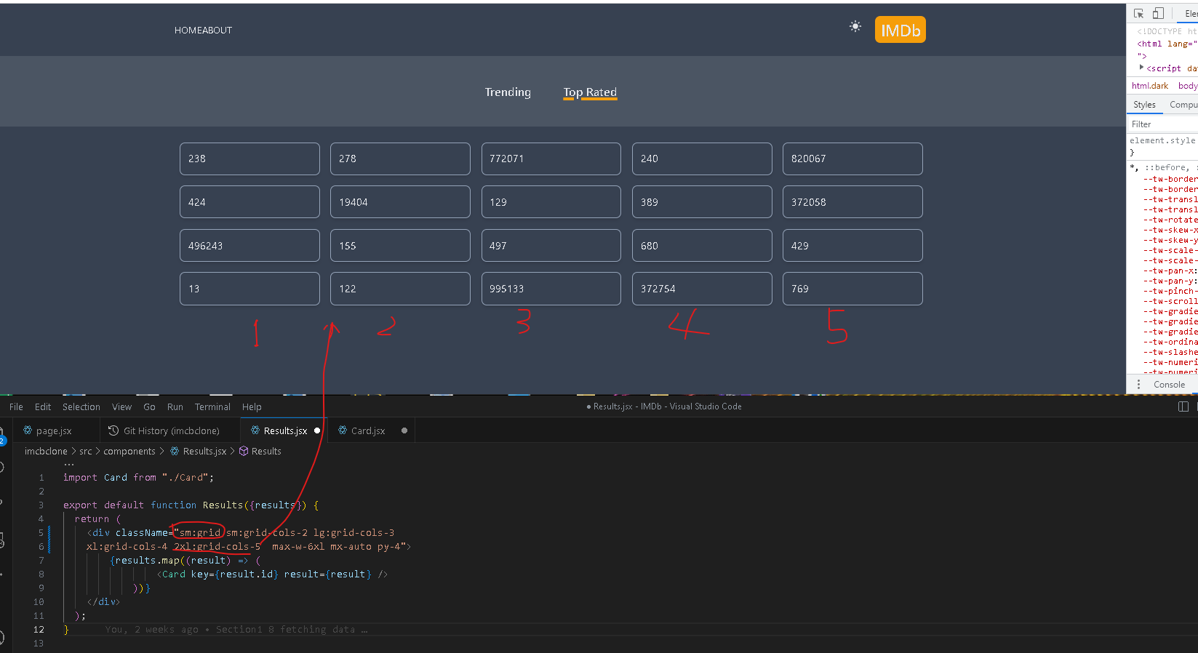Click the card labeled 772071

551,159
